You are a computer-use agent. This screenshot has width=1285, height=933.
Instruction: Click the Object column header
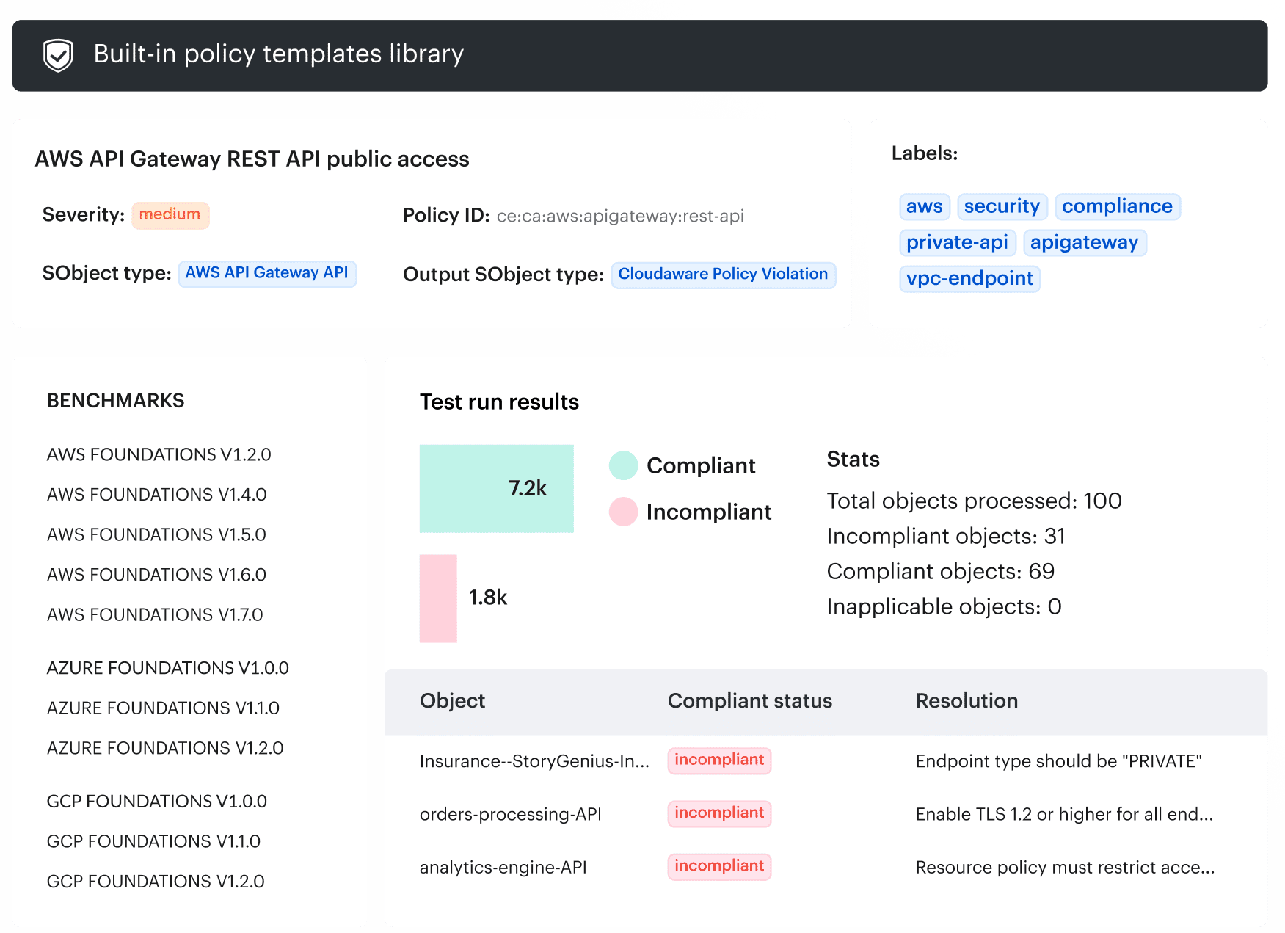[452, 701]
